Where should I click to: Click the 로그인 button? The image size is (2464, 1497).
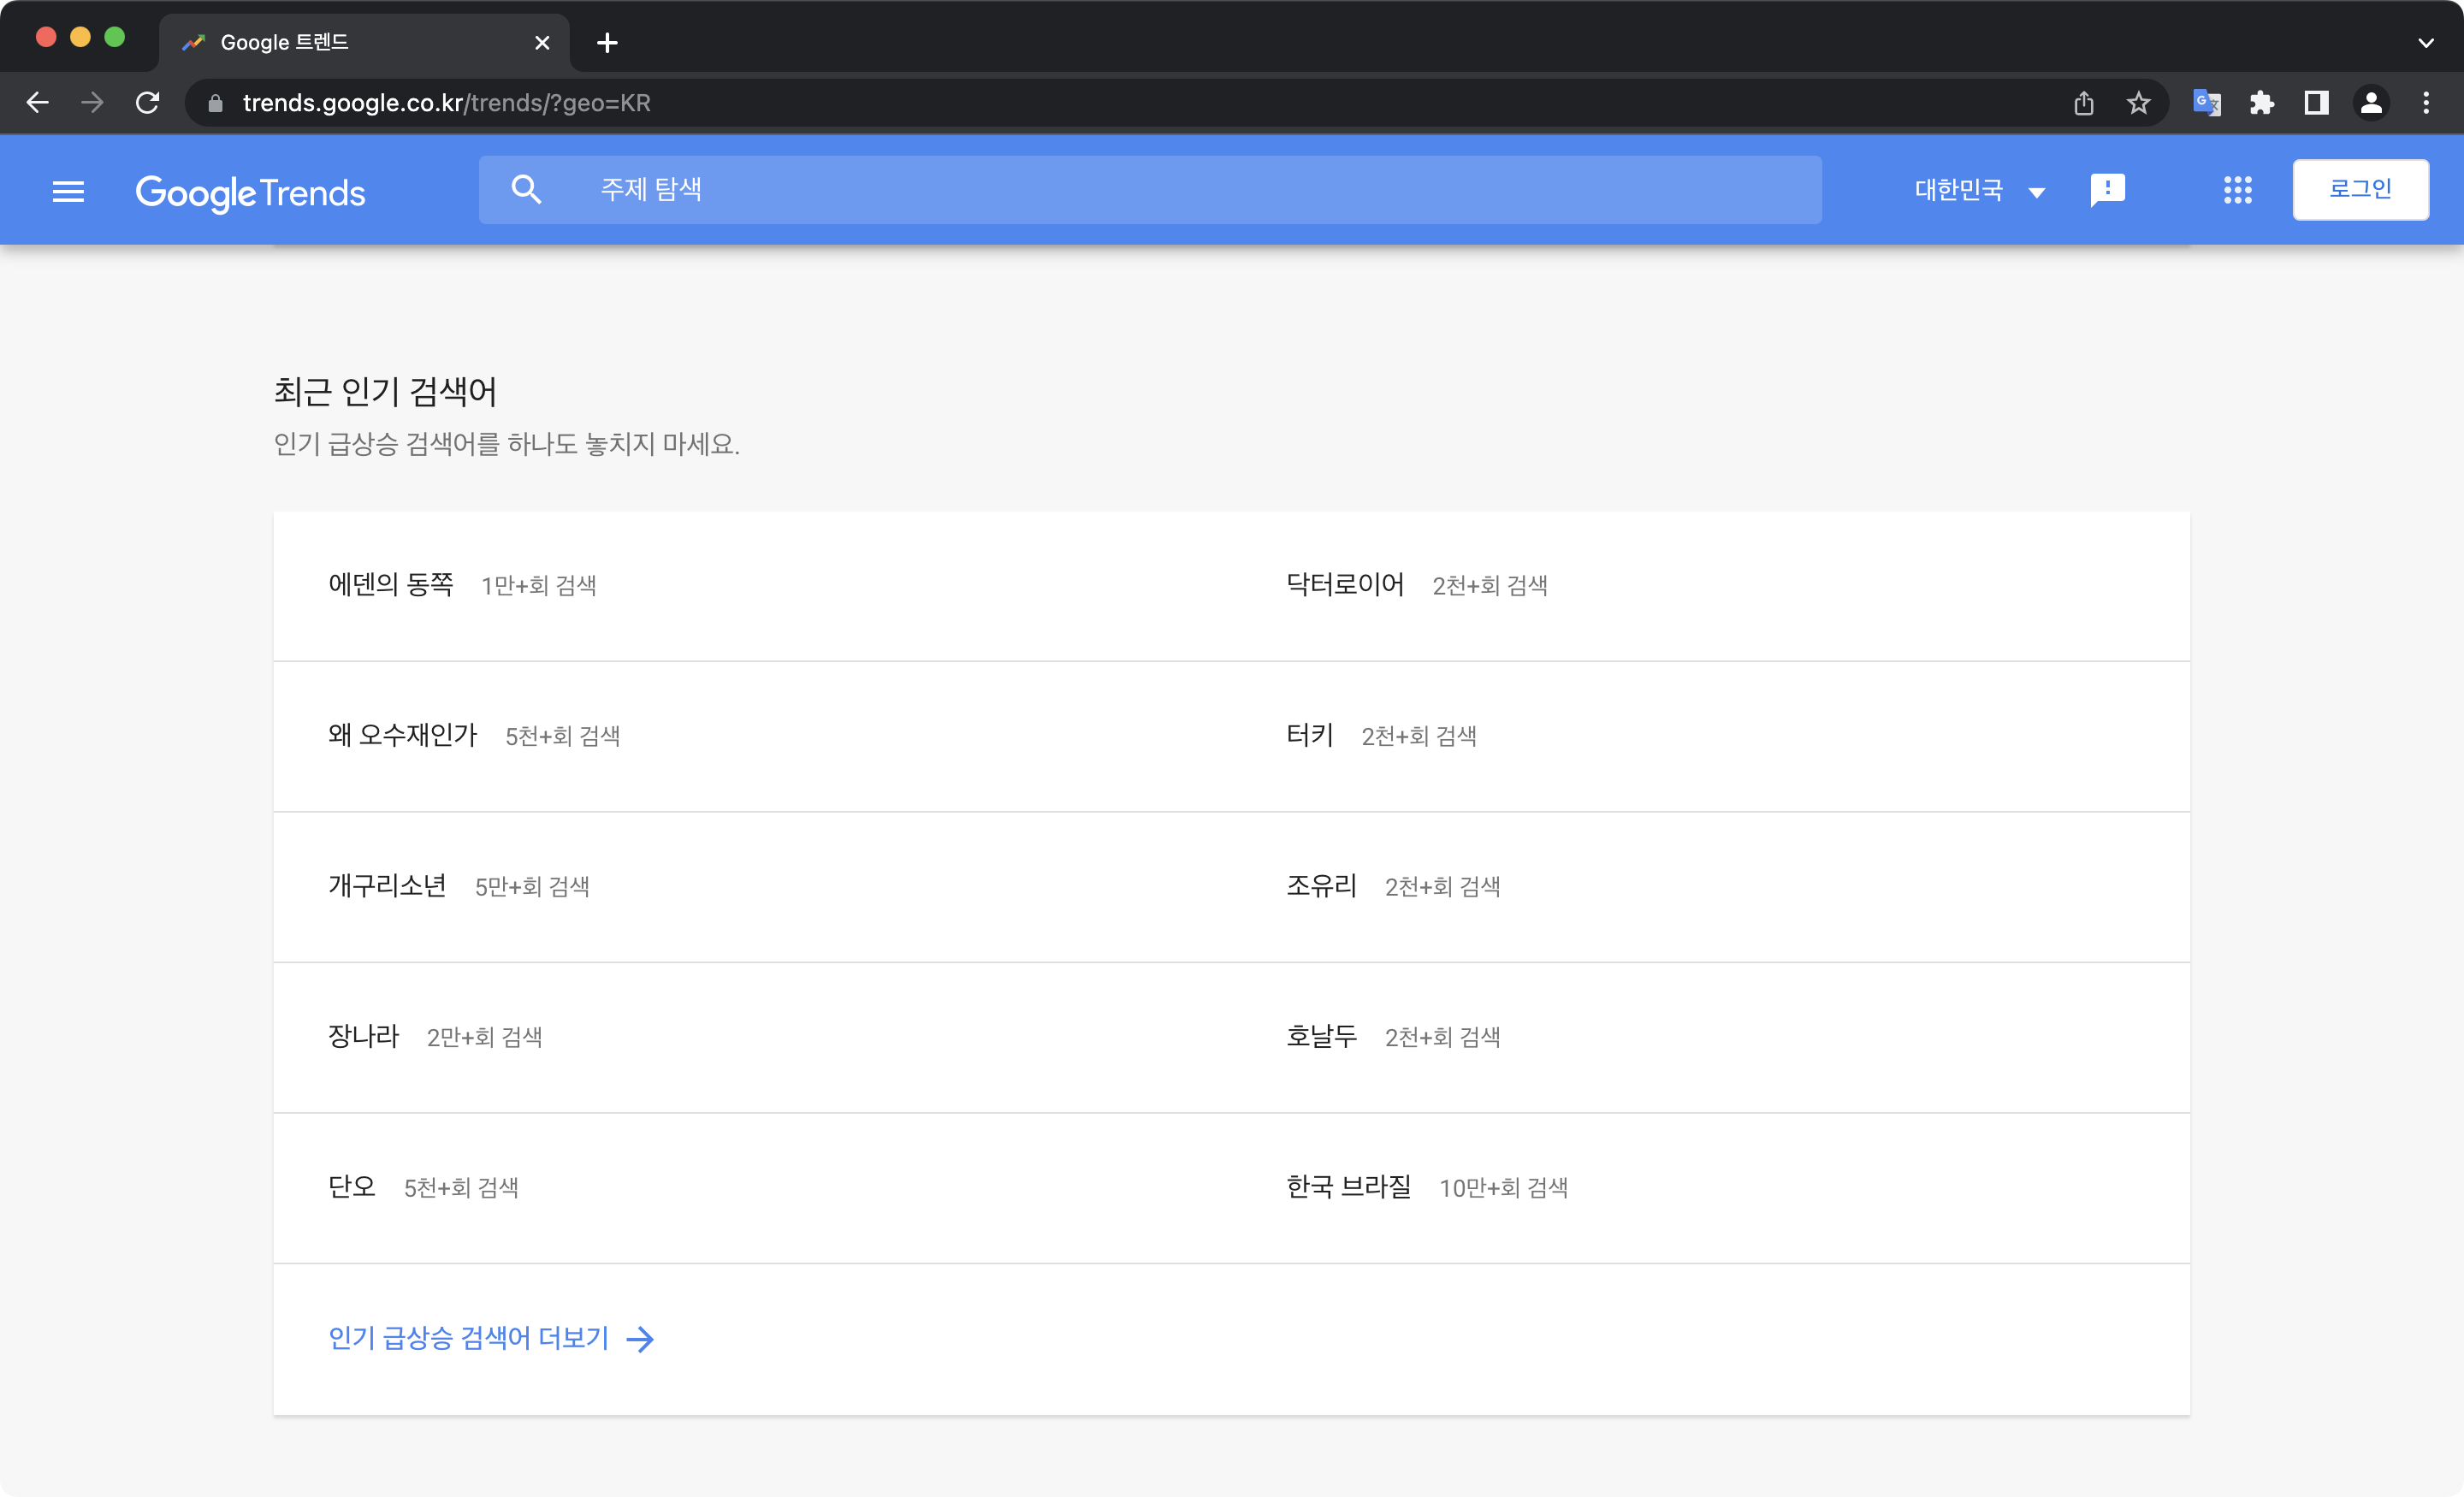[x=2360, y=189]
